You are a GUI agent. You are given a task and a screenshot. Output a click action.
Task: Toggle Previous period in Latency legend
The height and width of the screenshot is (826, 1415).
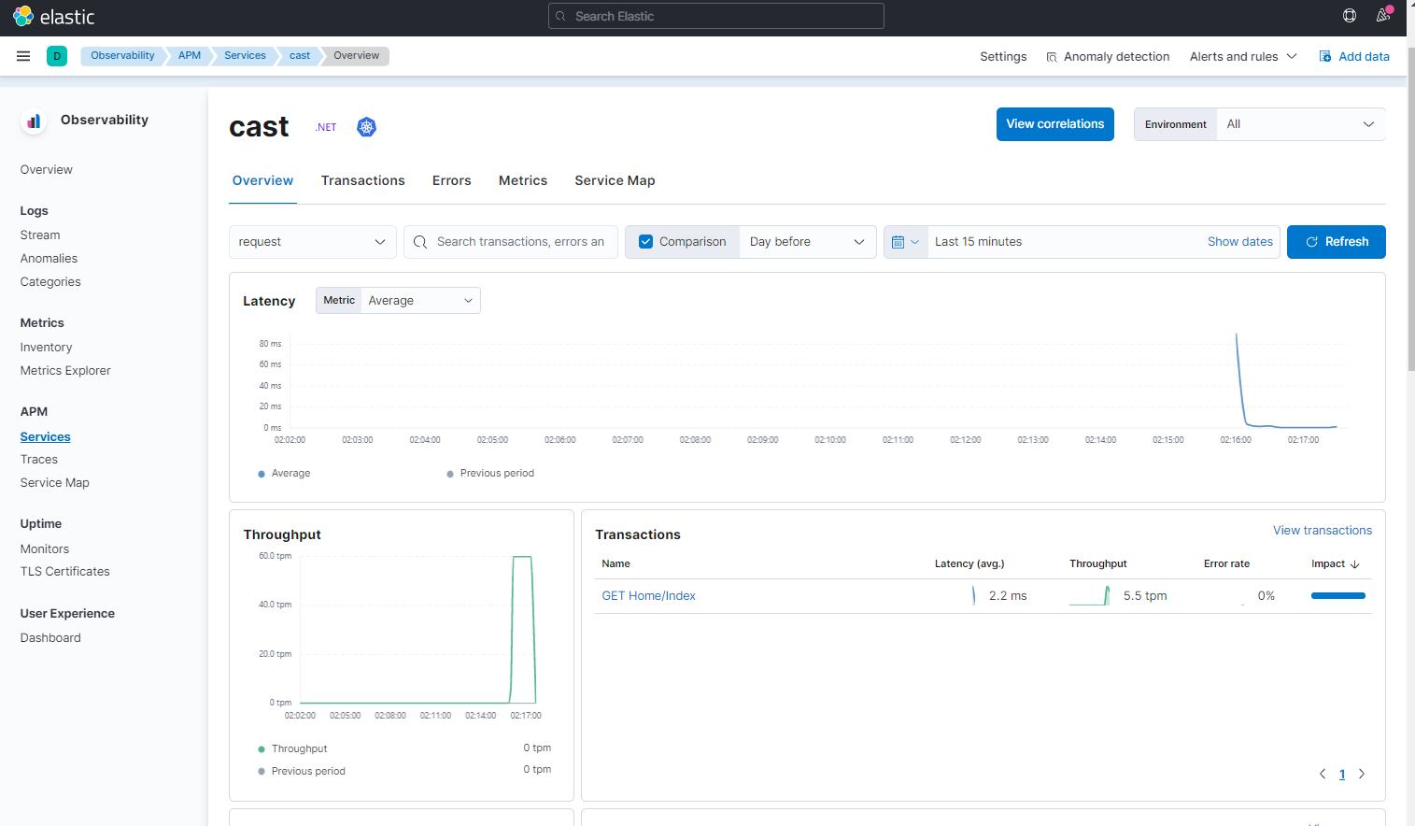click(x=490, y=474)
